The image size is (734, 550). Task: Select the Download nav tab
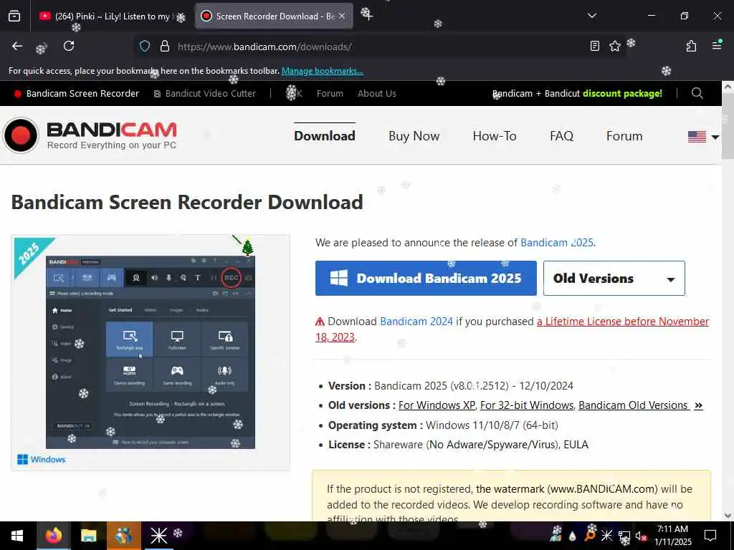pyautogui.click(x=325, y=136)
